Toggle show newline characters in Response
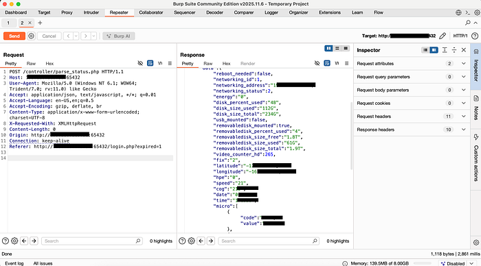 pos(337,63)
